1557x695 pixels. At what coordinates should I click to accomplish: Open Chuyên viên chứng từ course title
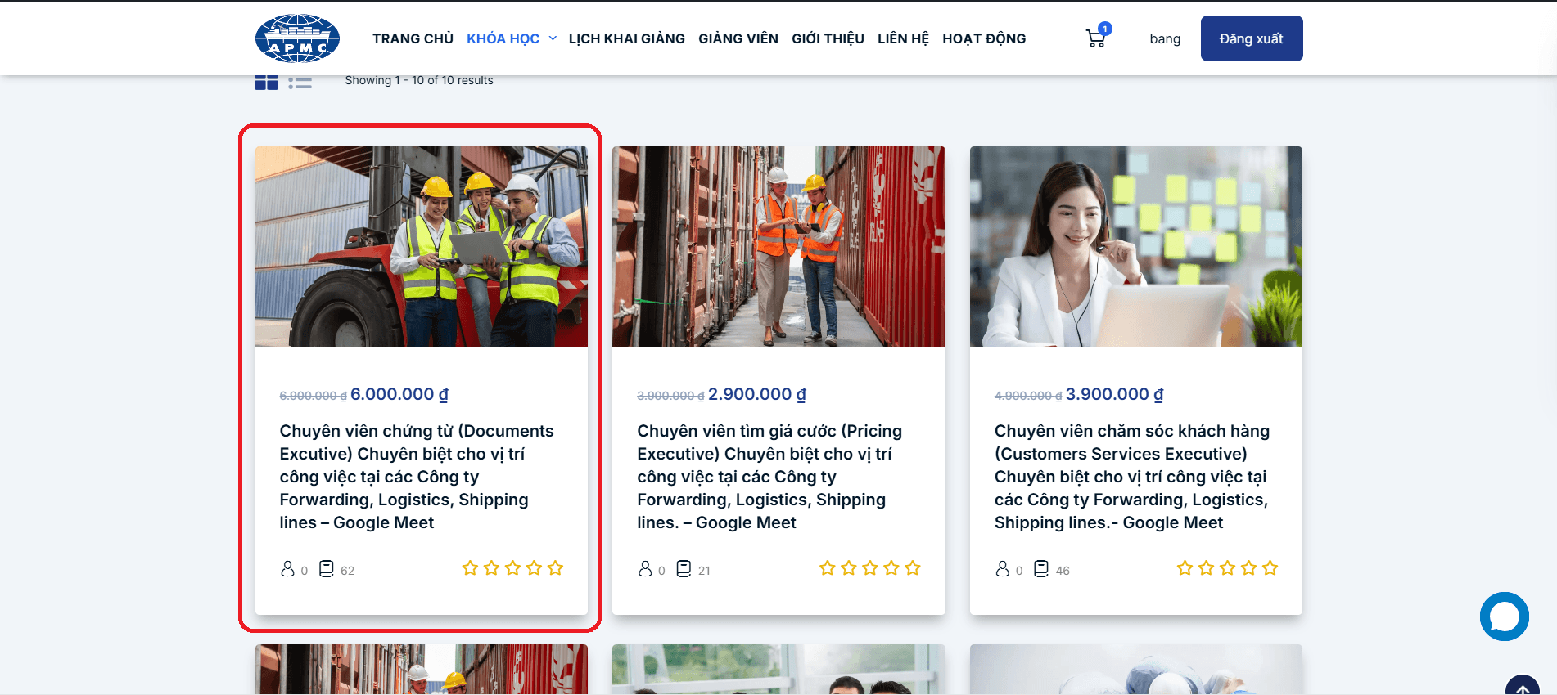click(417, 476)
